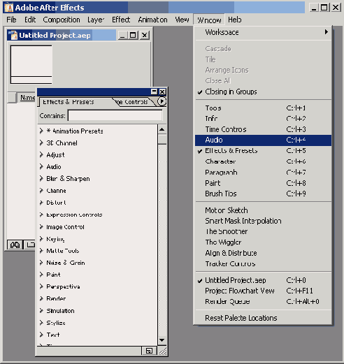This screenshot has height=364, width=344.
Task: Expand the 3D Channel effects category
Action: click(41, 143)
